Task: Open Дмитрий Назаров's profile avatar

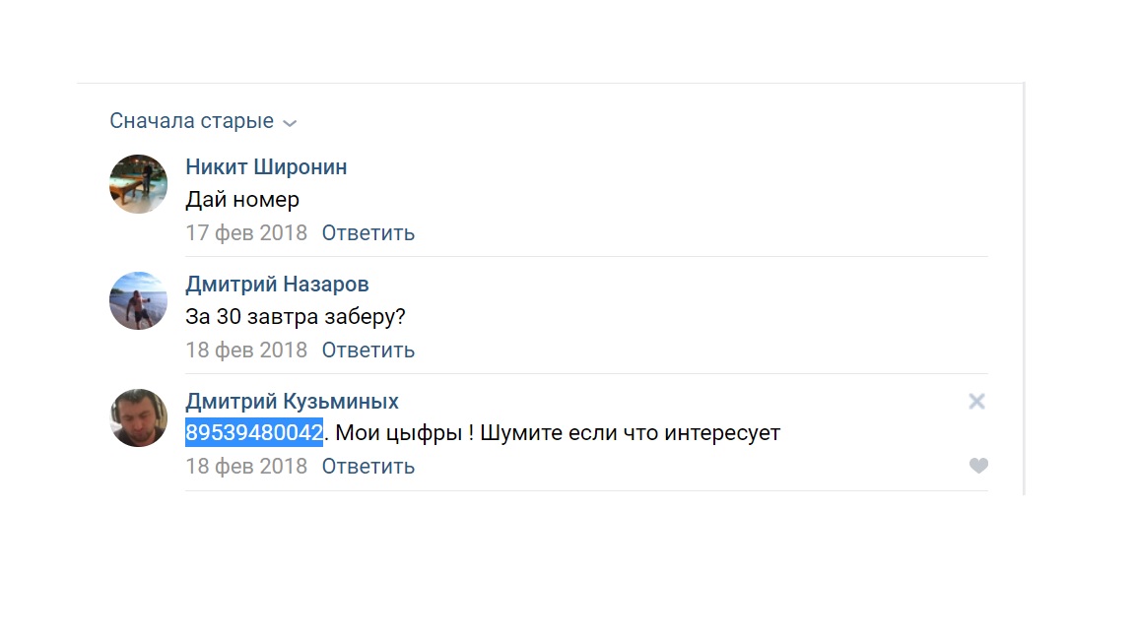Action: tap(138, 301)
